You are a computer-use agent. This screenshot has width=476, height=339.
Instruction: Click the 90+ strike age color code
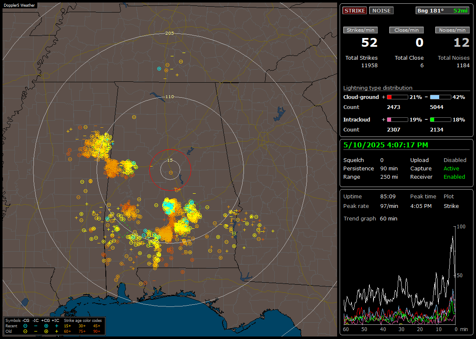pos(97,331)
